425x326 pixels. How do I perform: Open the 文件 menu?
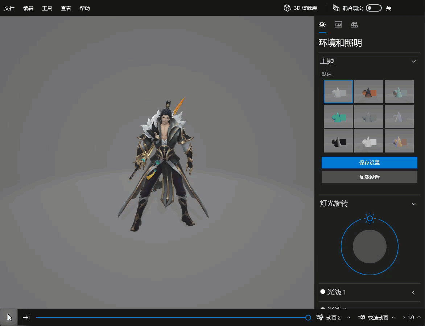[9, 8]
